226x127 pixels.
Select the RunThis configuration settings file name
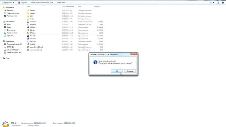tap(32, 41)
